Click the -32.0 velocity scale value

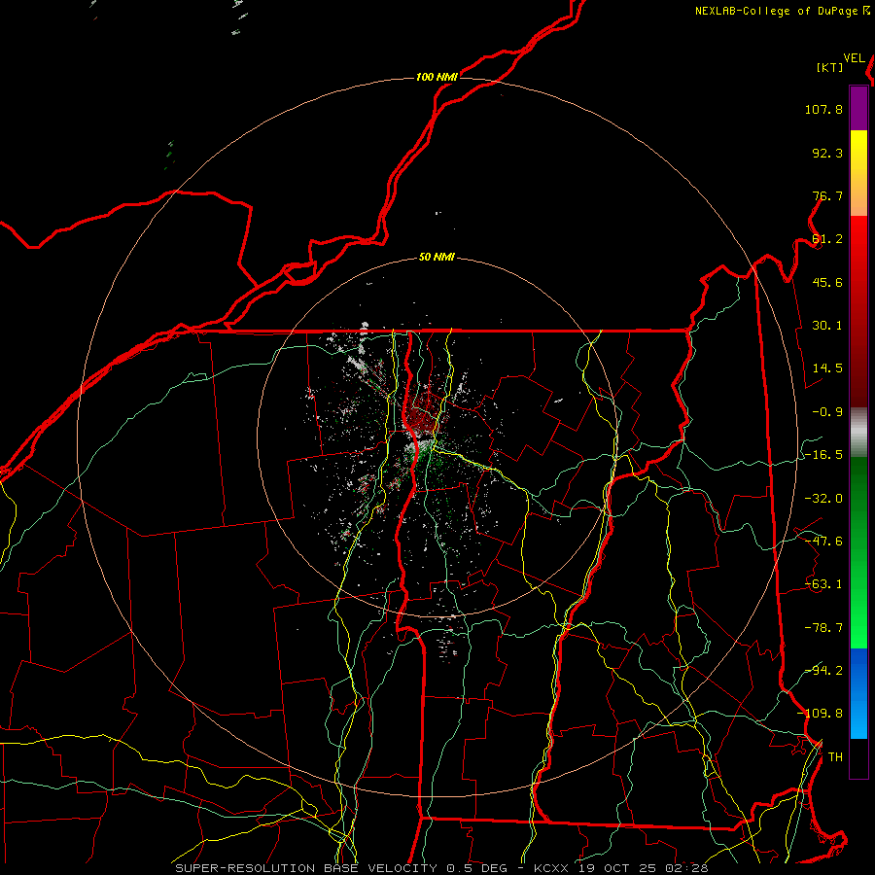[823, 499]
